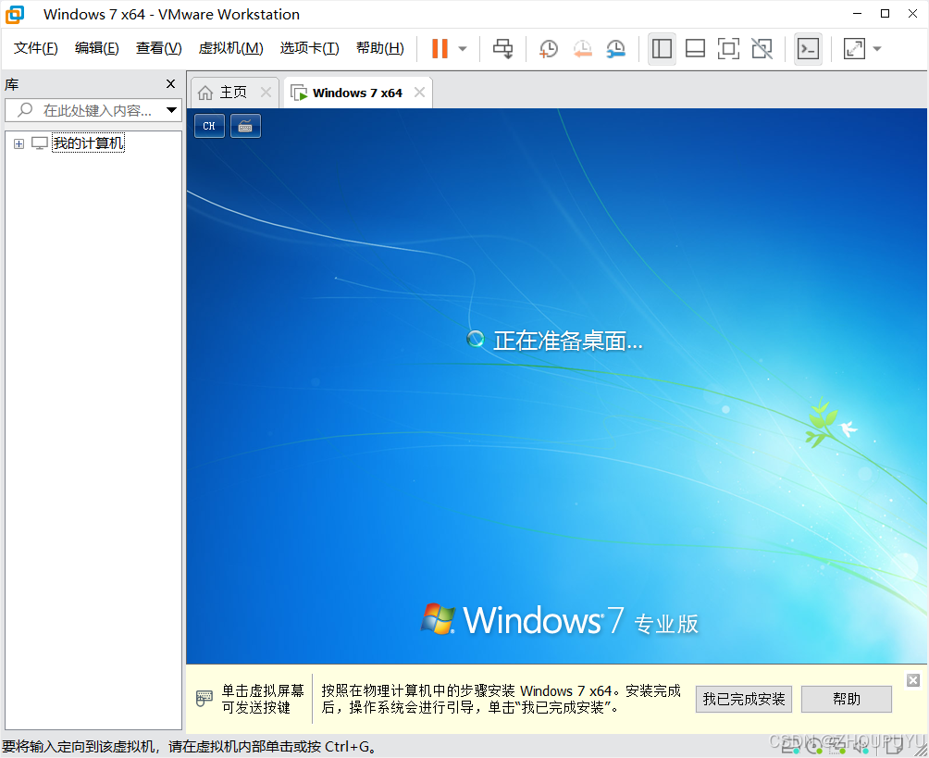The height and width of the screenshot is (758, 929).
Task: Open the snapshot manager icon
Action: point(616,49)
